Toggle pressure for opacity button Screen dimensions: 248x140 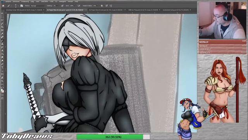(62, 6)
